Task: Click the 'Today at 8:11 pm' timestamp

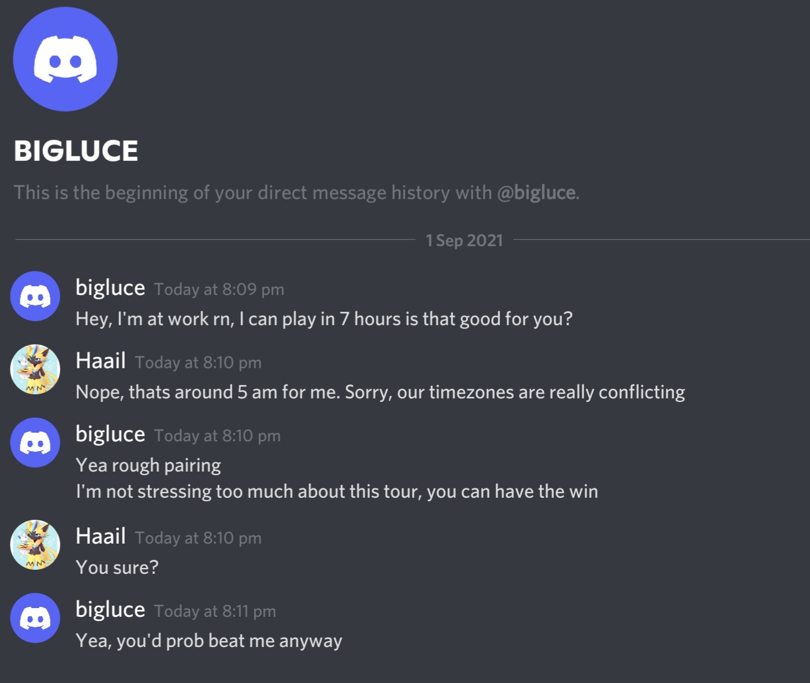Action: point(215,611)
